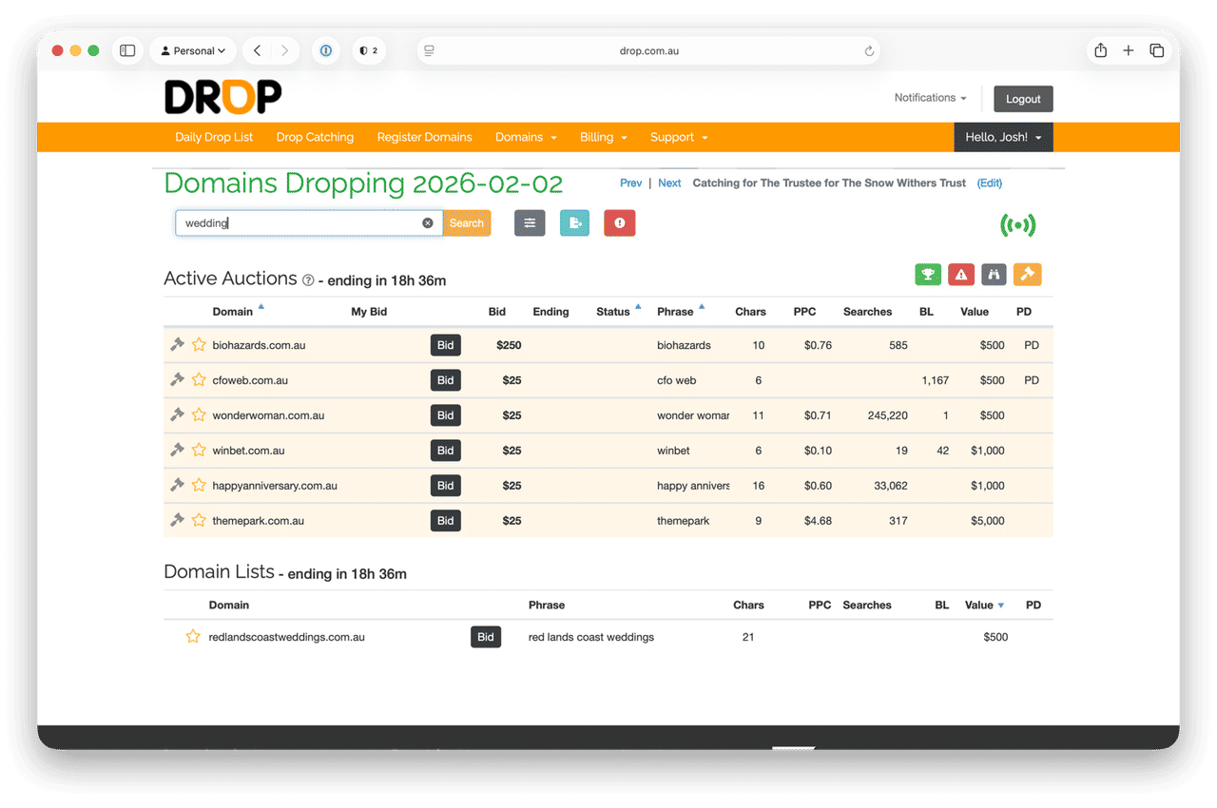This screenshot has width=1217, height=808.
Task: Click the red alert icon next to search
Action: 619,222
